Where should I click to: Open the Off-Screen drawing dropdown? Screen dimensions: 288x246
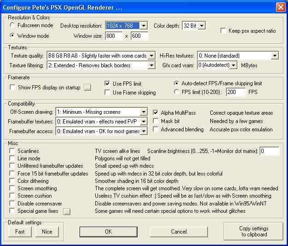click(x=101, y=112)
